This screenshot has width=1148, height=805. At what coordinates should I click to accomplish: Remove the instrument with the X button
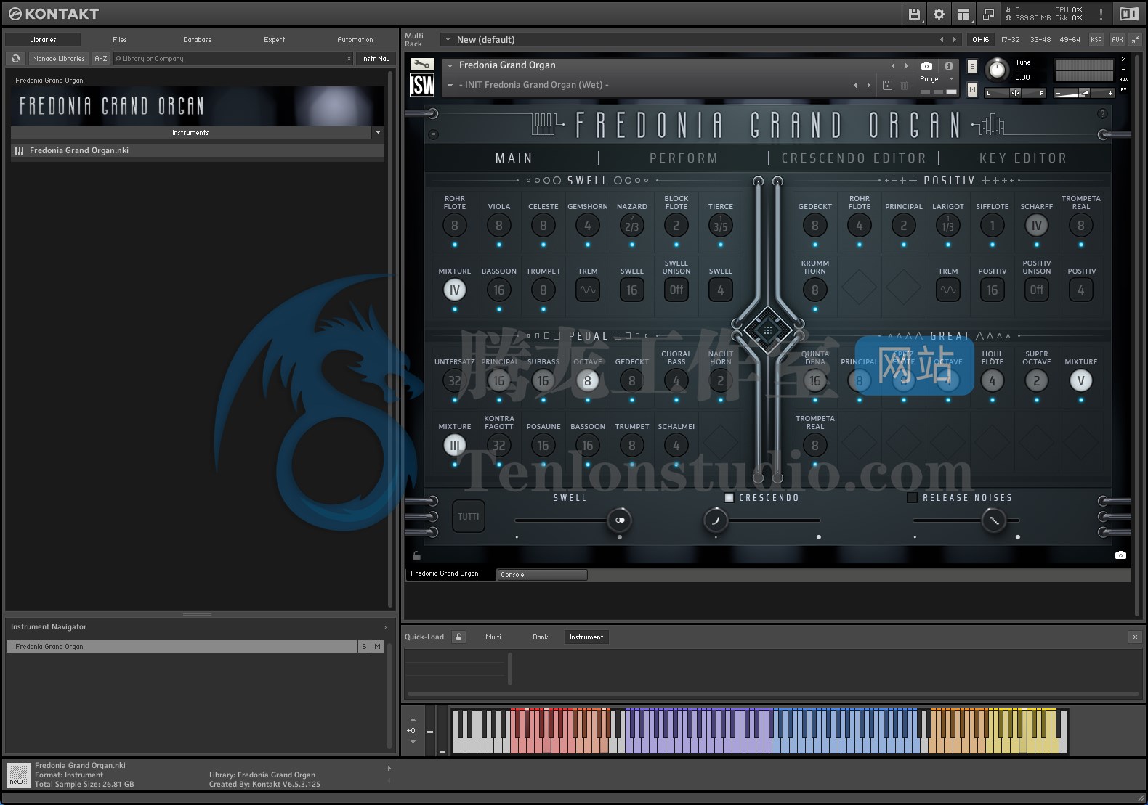[1123, 60]
